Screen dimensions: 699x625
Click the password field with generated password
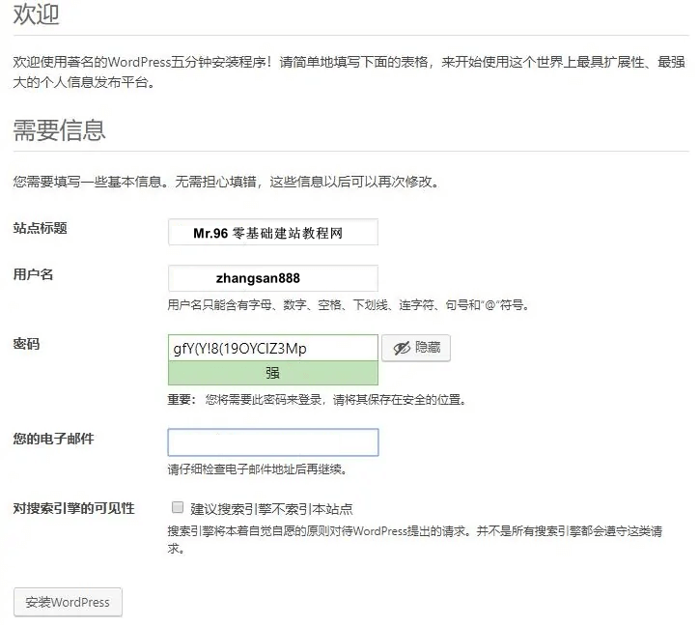pyautogui.click(x=273, y=348)
